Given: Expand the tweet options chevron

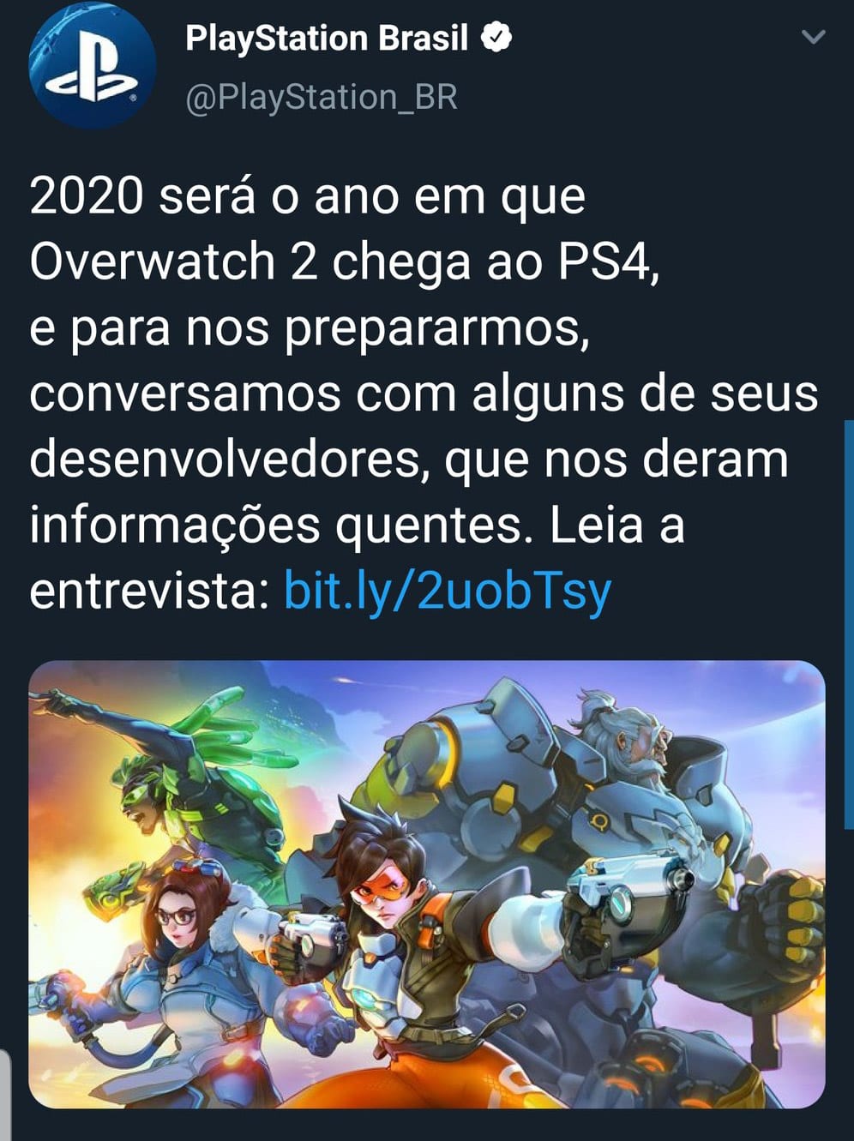Looking at the screenshot, I should pyautogui.click(x=813, y=37).
